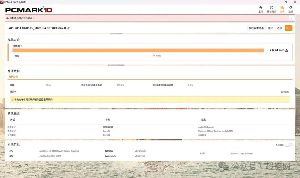Go to Benchmarks (基准测试) gauge icon
Screen dimensions: 300x178
coord(271,7)
